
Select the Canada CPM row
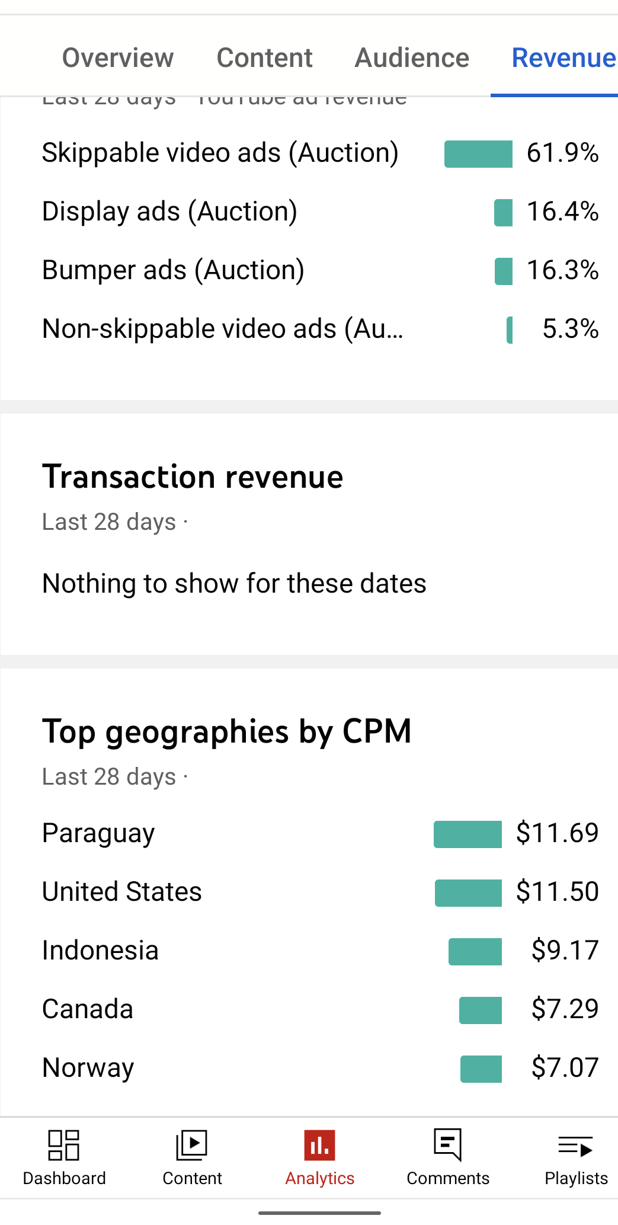coord(320,1009)
